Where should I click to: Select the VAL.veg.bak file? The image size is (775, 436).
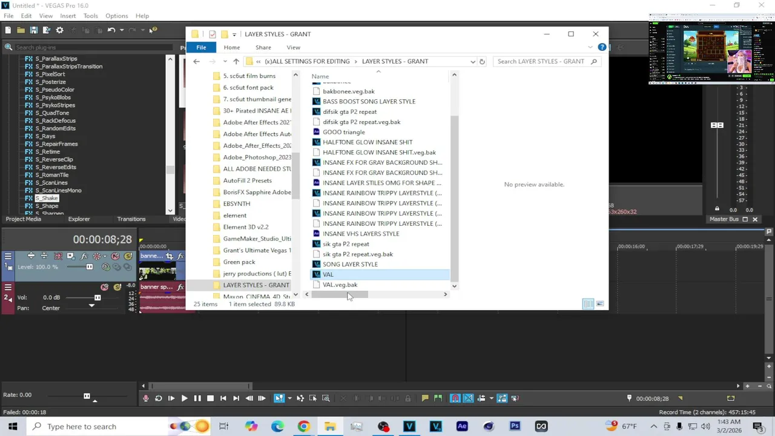(340, 285)
